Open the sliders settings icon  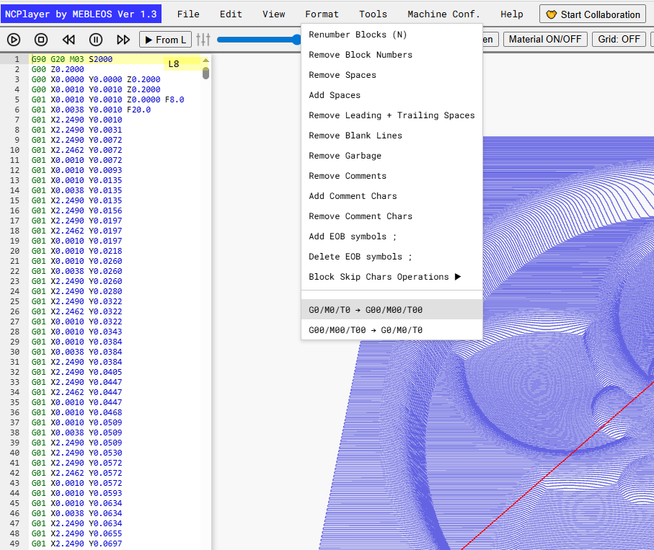point(203,40)
